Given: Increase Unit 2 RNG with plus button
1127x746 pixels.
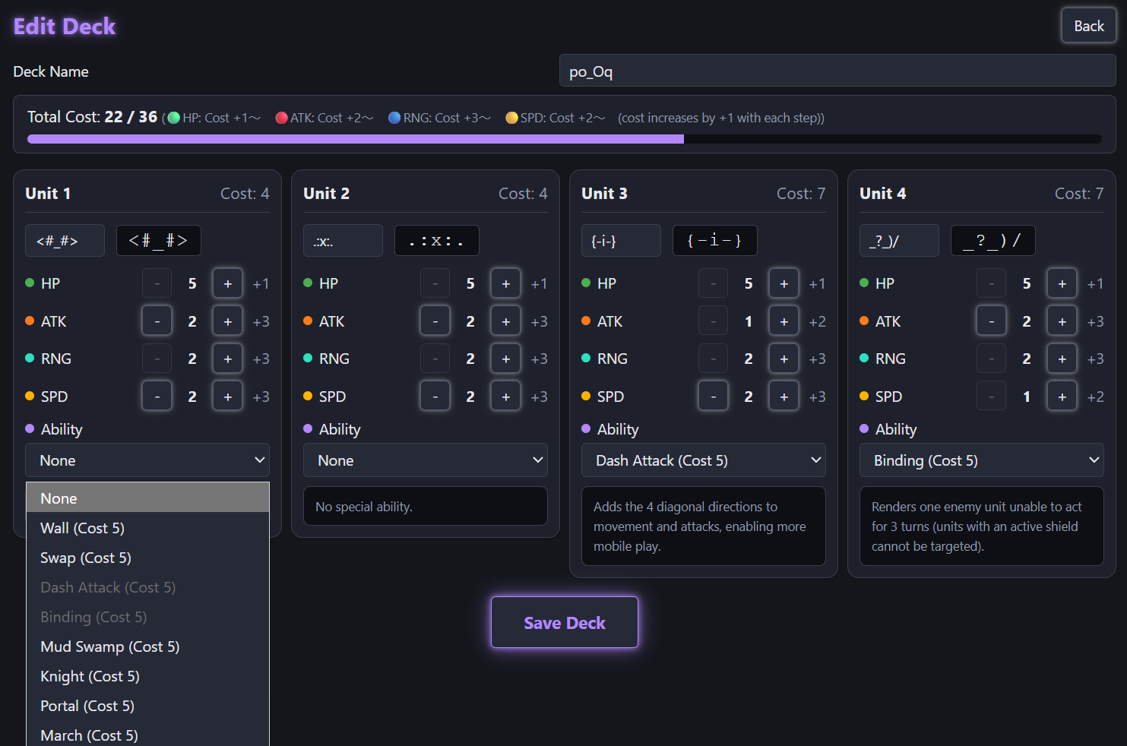Looking at the screenshot, I should coord(505,359).
